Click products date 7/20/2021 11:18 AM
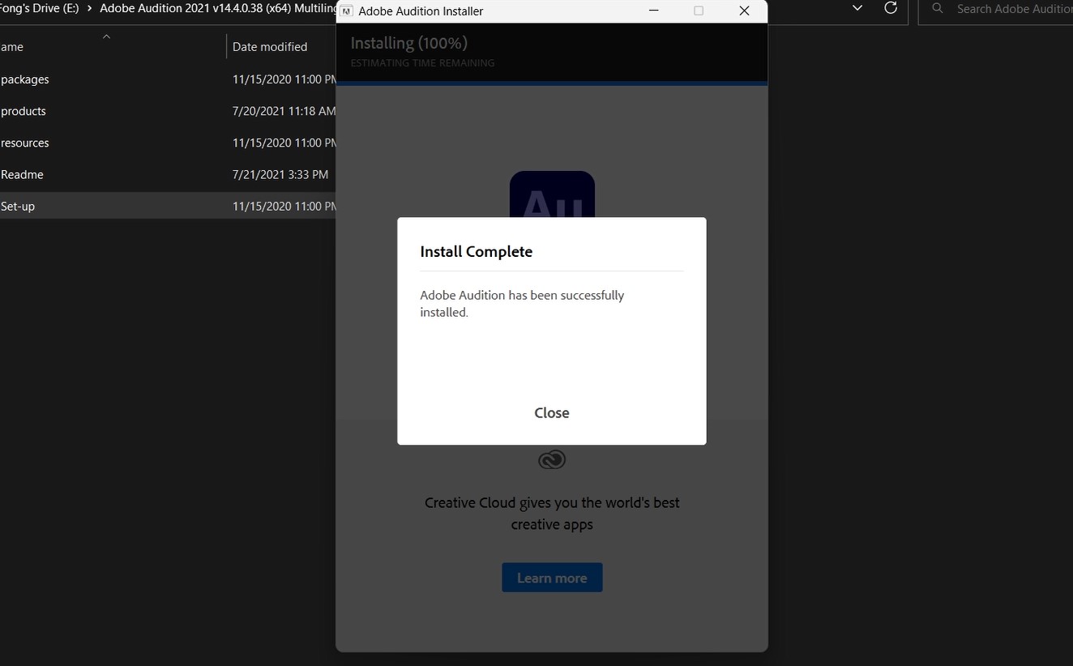 pyautogui.click(x=284, y=111)
